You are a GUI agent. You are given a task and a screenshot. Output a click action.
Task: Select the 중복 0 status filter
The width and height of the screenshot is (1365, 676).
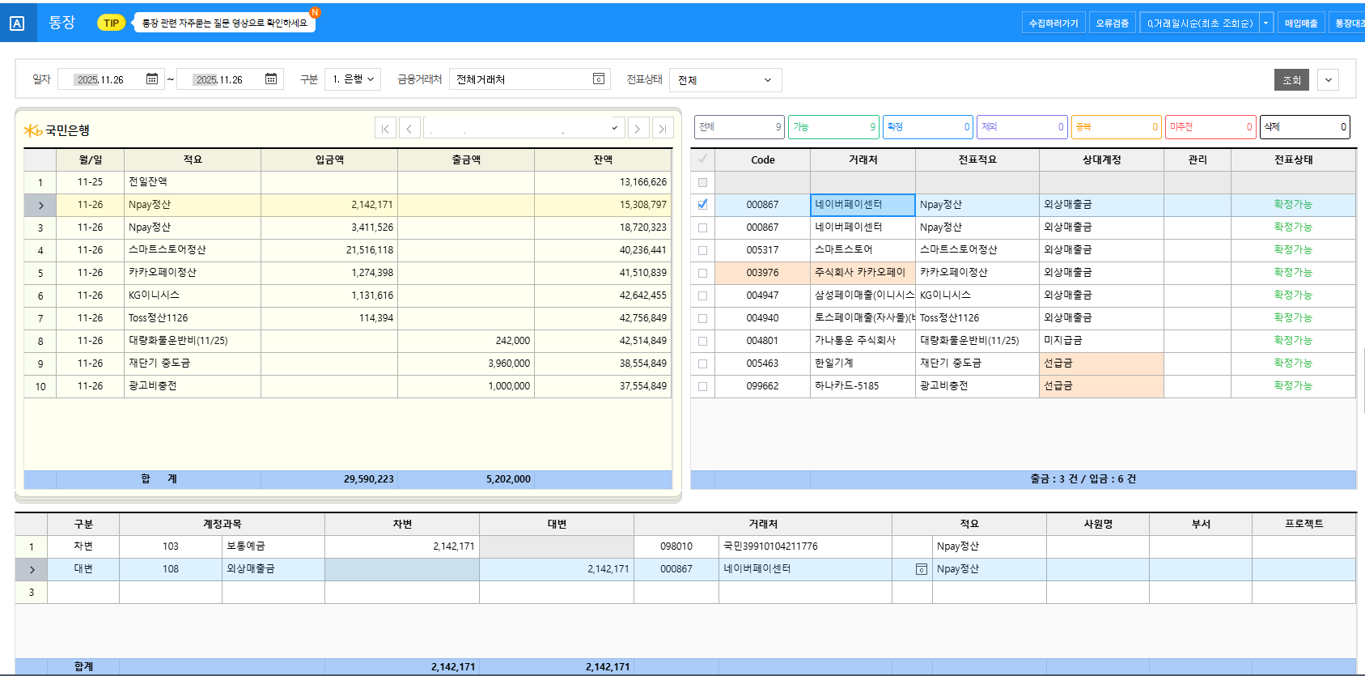pyautogui.click(x=1117, y=127)
